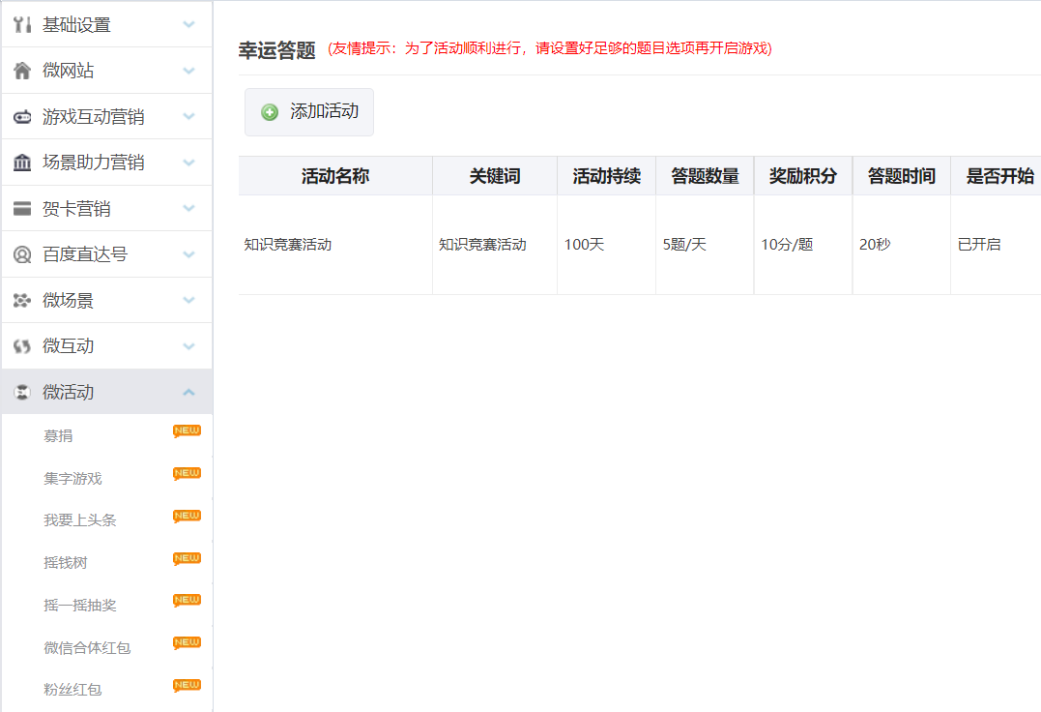The width and height of the screenshot is (1041, 712).
Task: Open the 微互动 menu
Action: (x=106, y=346)
